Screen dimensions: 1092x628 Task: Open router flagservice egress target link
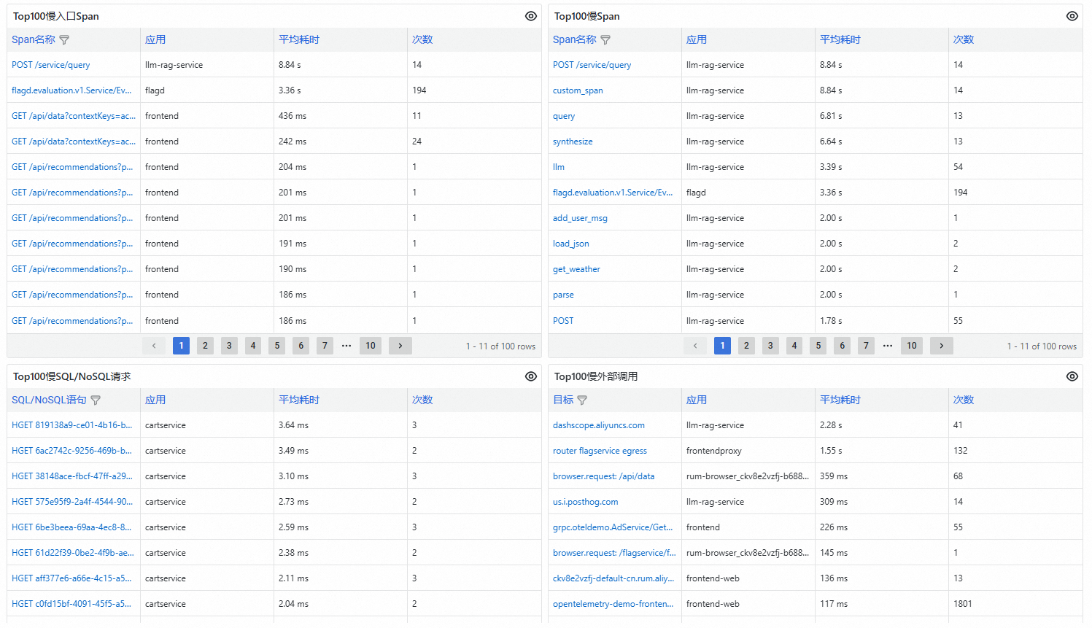pyautogui.click(x=600, y=451)
